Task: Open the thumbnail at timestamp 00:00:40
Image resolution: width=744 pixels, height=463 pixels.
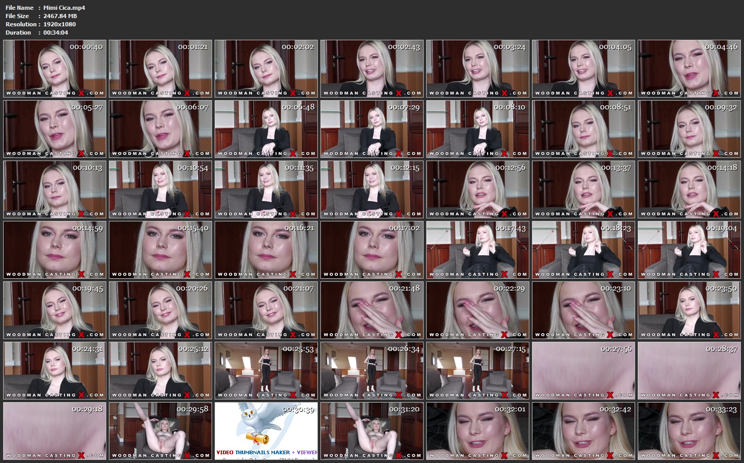Action: click(55, 69)
